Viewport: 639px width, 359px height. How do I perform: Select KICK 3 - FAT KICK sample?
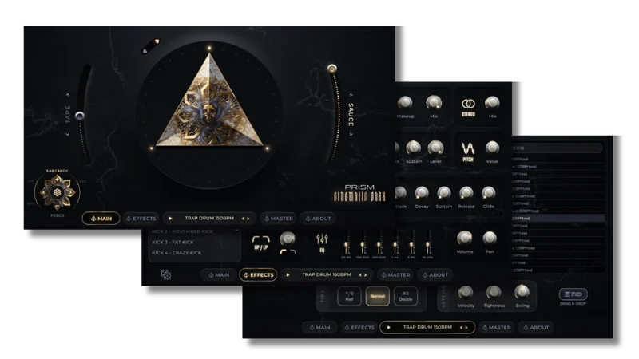[173, 242]
